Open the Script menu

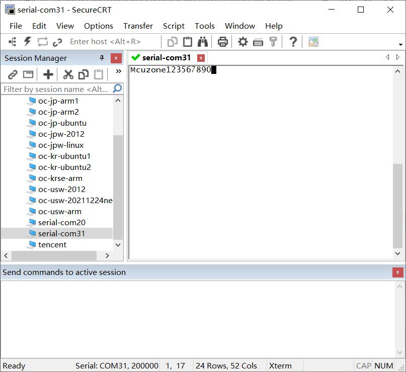pos(174,26)
